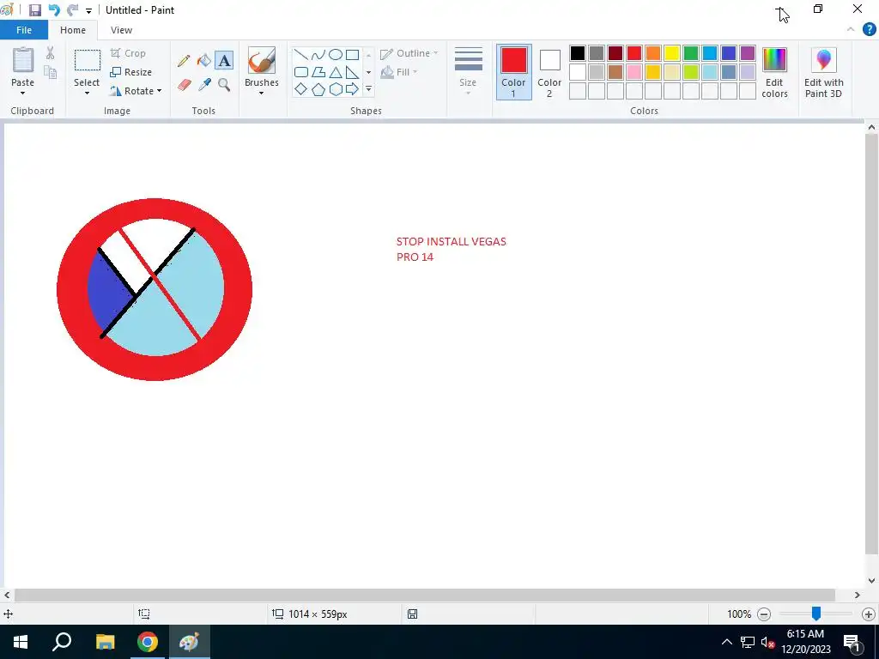
Task: Choose the Oval shape
Action: pyautogui.click(x=336, y=55)
